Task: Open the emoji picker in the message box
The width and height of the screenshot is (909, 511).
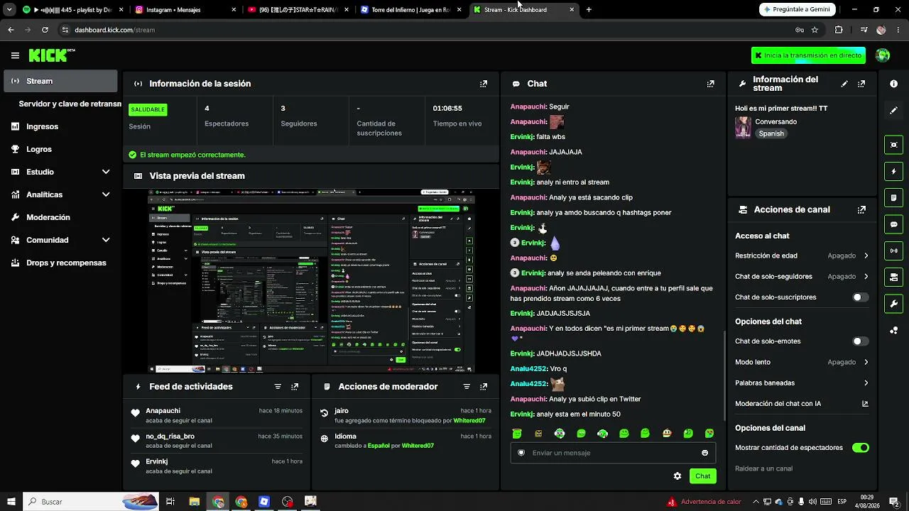Action: (x=704, y=453)
